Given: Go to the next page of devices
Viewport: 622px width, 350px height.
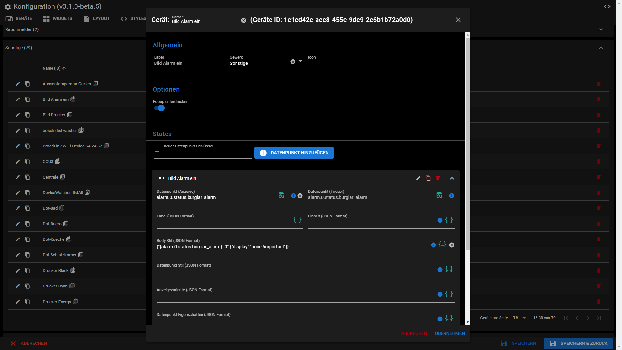Looking at the screenshot, I should click(588, 318).
